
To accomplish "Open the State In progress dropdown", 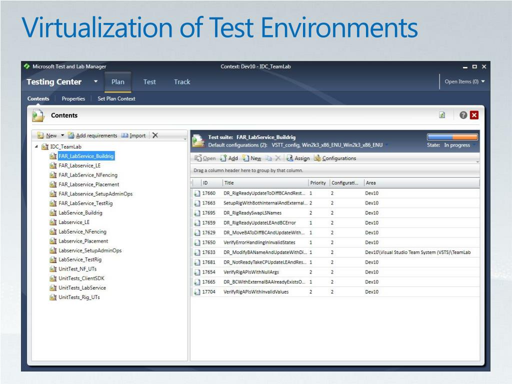I will click(x=474, y=145).
